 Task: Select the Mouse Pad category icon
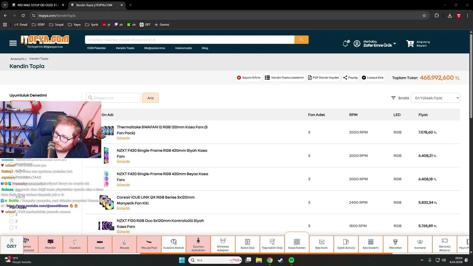(149, 242)
